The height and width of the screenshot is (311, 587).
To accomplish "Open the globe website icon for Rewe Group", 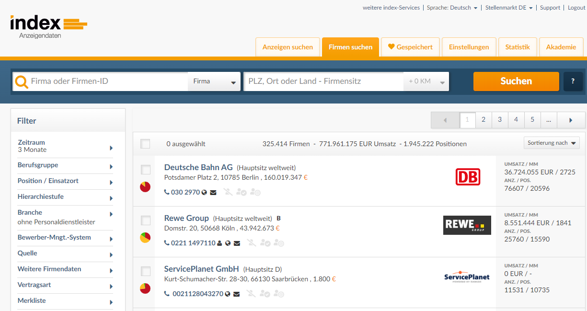I will click(x=228, y=243).
